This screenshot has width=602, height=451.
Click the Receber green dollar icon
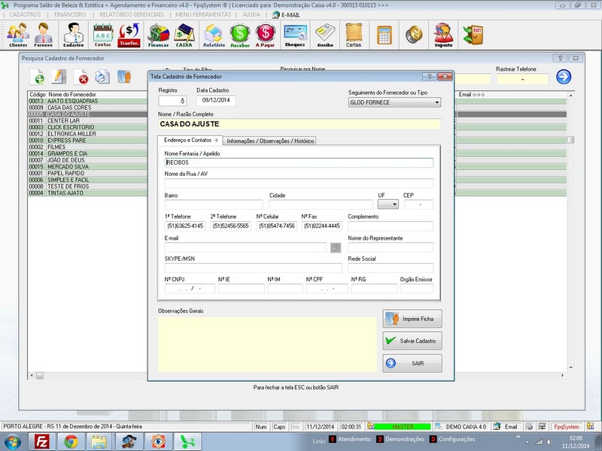(240, 35)
